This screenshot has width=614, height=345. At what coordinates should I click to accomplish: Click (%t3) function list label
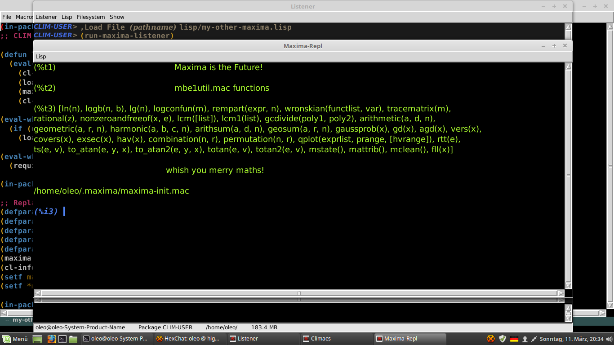coord(44,109)
